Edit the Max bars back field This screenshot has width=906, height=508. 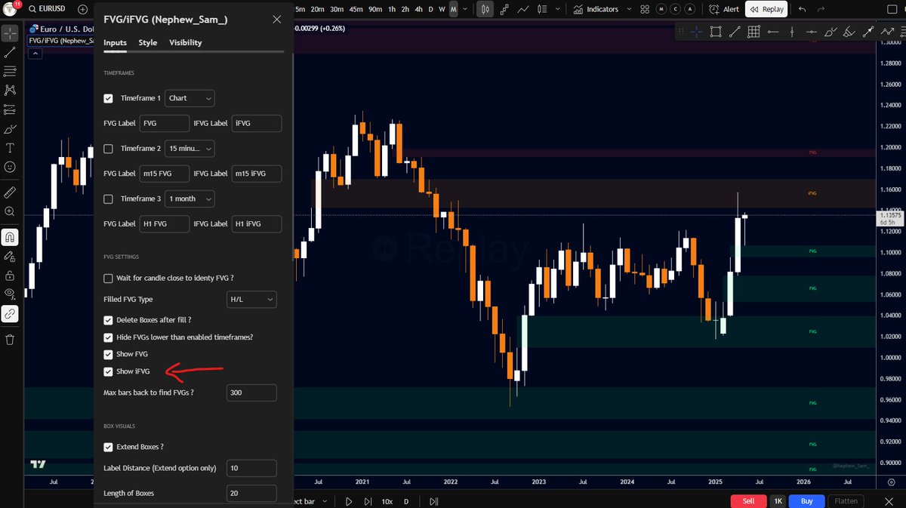point(251,393)
